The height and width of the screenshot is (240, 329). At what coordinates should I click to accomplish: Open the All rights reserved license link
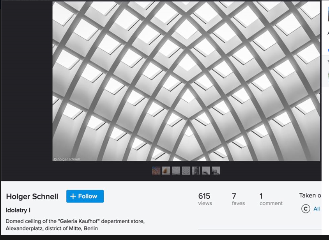[x=317, y=209]
